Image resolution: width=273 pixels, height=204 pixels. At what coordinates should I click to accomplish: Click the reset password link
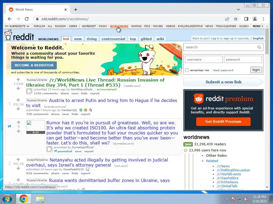click(223, 70)
